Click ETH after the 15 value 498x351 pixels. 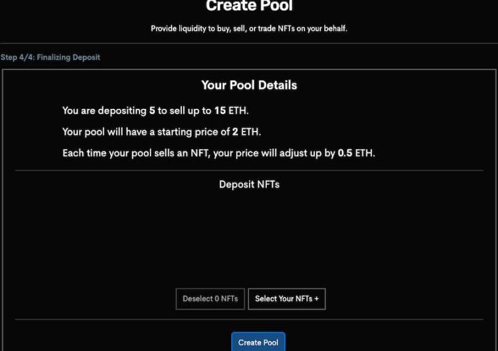239,111
